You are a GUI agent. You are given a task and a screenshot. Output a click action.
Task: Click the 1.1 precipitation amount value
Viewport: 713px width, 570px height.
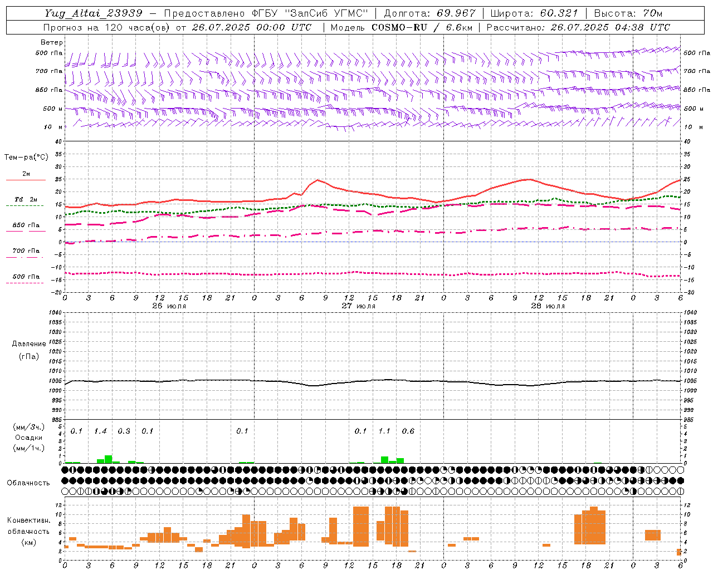(384, 431)
